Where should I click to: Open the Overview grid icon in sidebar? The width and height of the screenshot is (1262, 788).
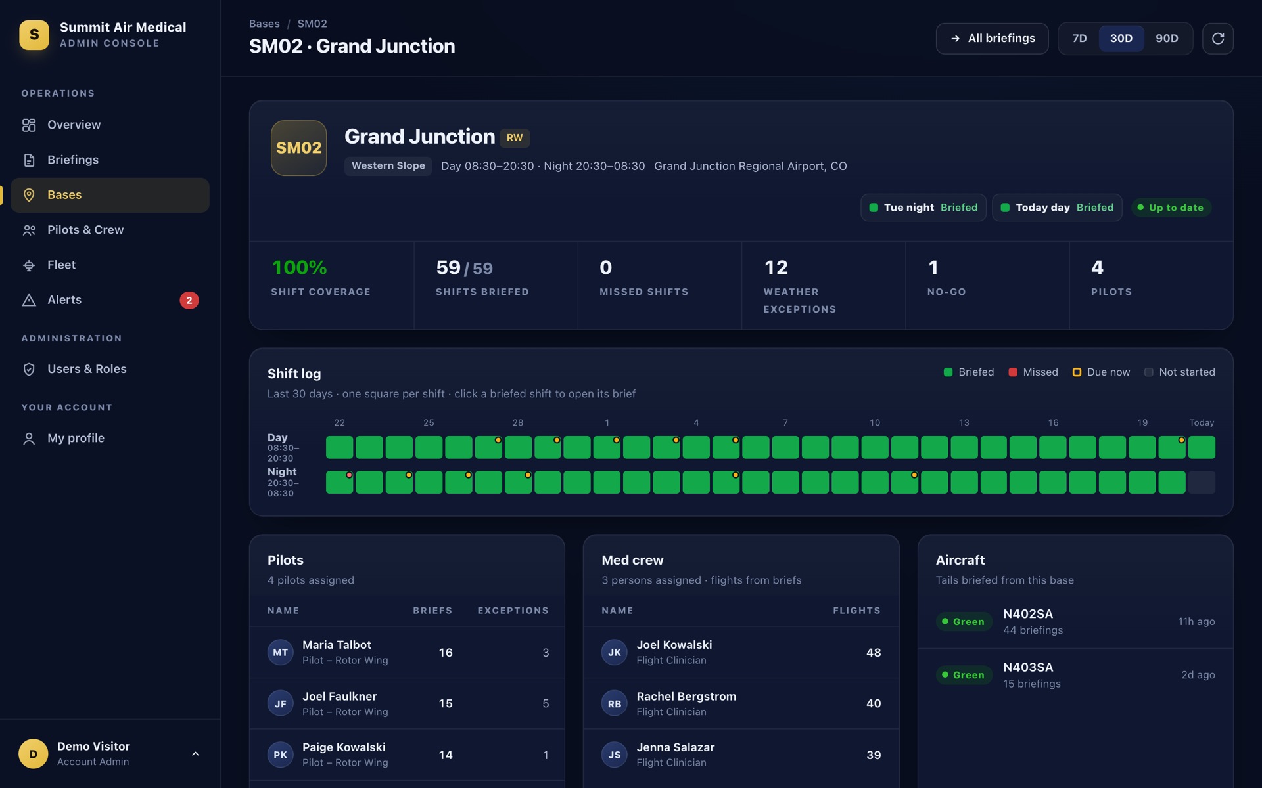coord(29,125)
